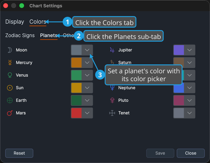Click the purple Jupiter glyph icon
This screenshot has height=163, width=210.
coord(112,50)
